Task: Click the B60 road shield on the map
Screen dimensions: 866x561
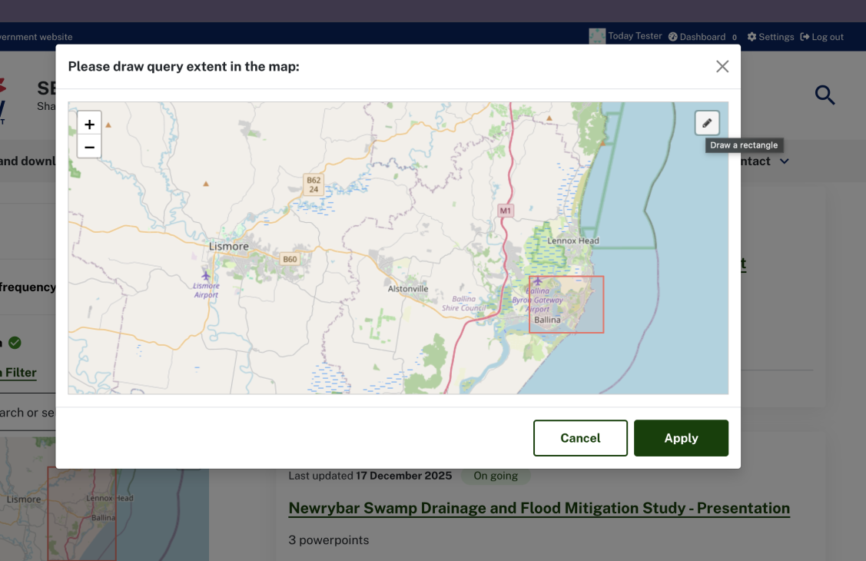Action: pyautogui.click(x=290, y=259)
